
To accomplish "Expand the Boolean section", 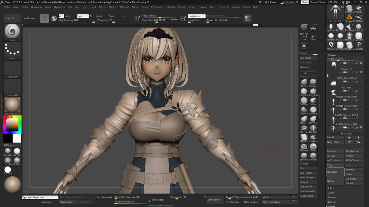I will click(332, 197).
